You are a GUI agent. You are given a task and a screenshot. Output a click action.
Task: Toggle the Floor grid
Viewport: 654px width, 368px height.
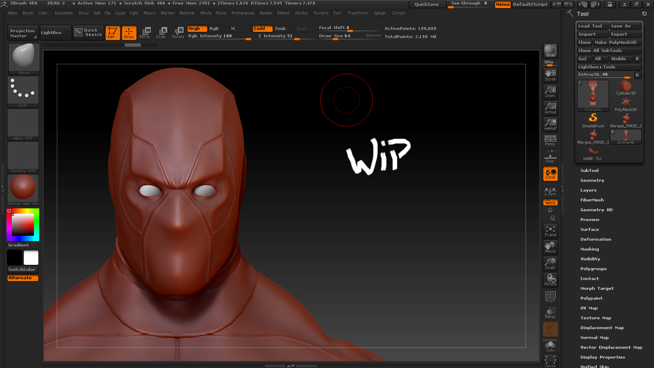[x=550, y=157]
